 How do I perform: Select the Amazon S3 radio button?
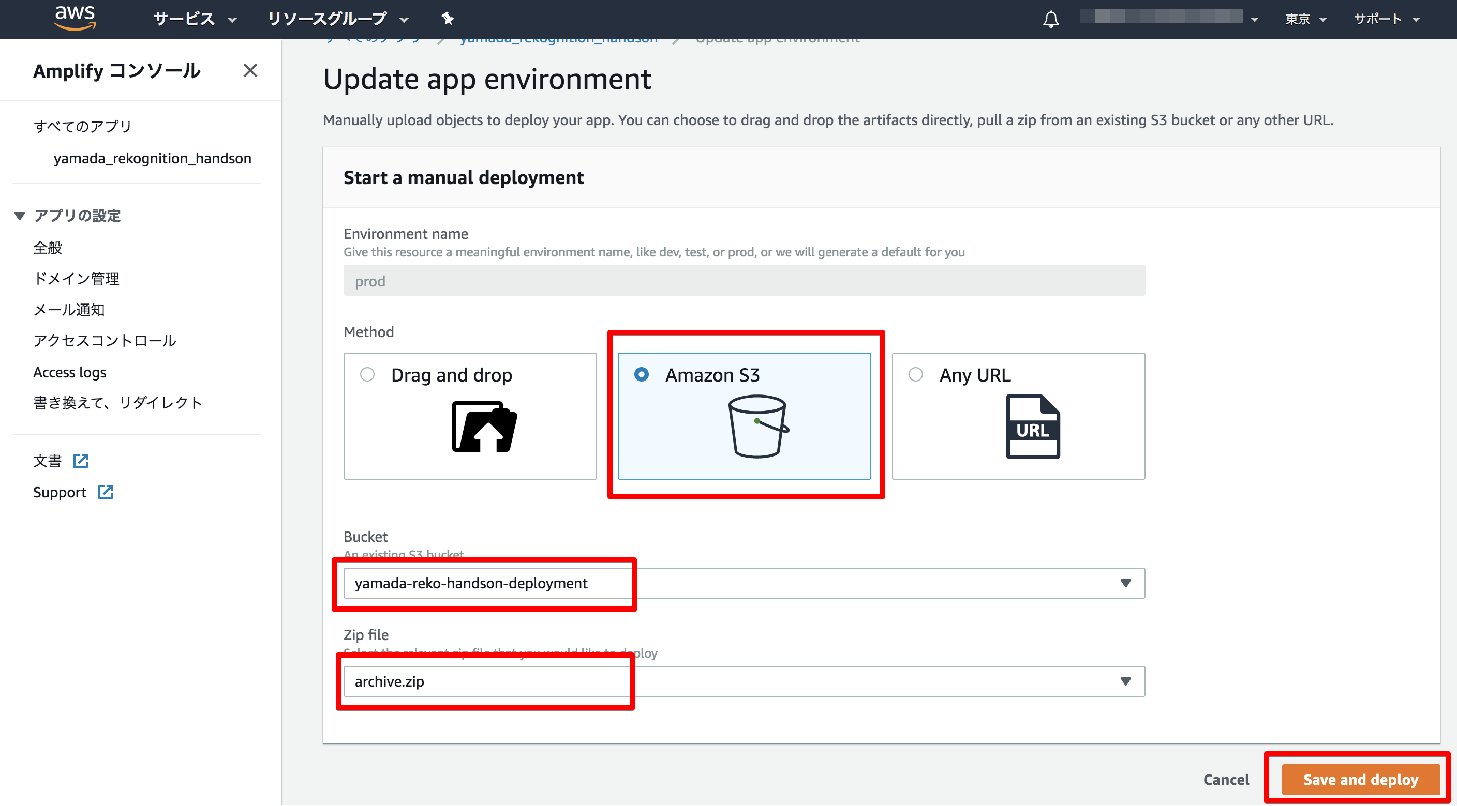click(642, 375)
